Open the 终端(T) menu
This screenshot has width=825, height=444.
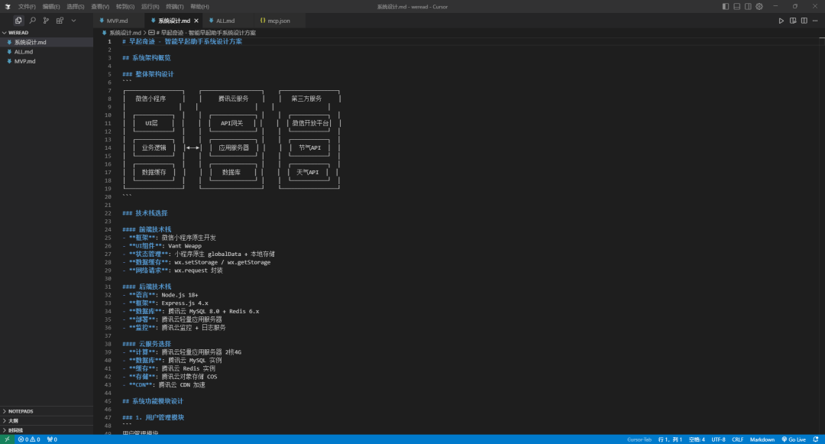click(175, 7)
